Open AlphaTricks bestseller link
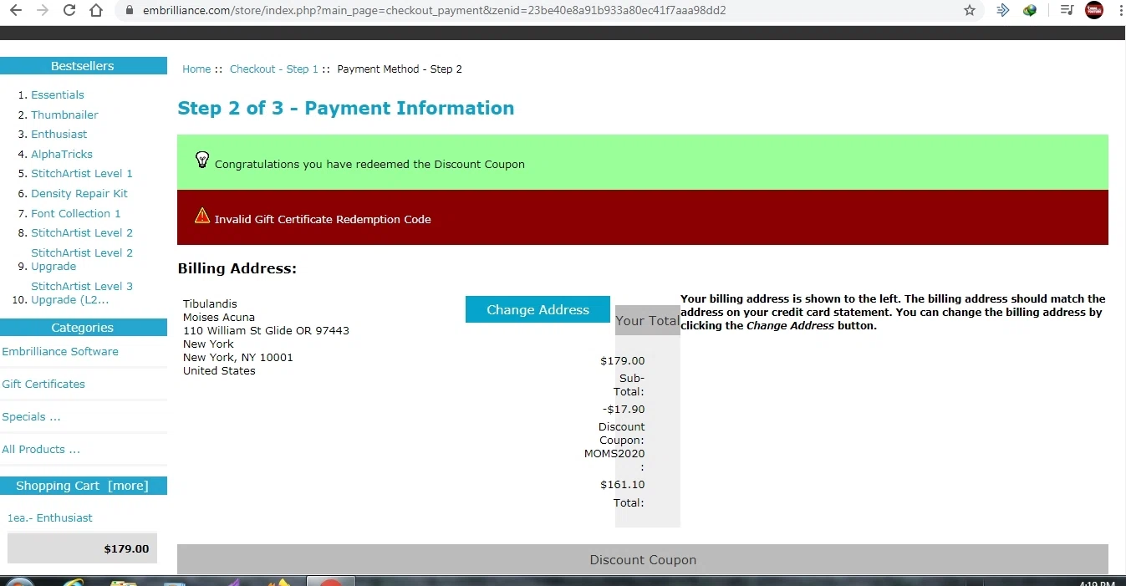Image resolution: width=1126 pixels, height=586 pixels. pyautogui.click(x=62, y=155)
